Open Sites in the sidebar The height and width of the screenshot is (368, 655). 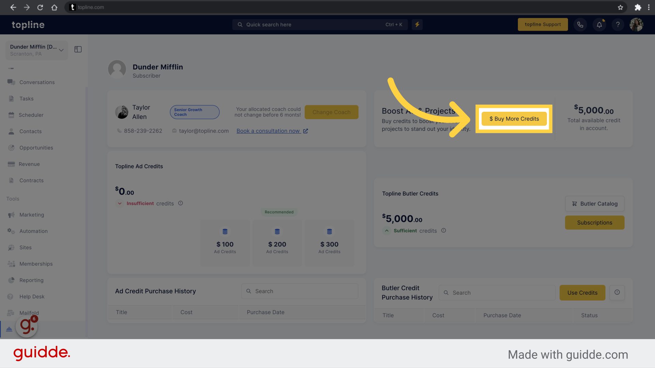26,247
